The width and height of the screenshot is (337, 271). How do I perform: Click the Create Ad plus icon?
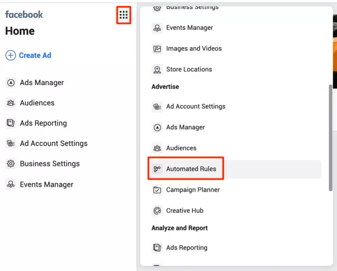tap(10, 55)
